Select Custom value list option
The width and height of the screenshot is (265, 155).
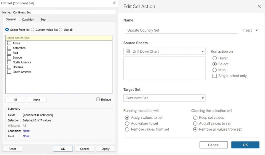click(33, 30)
